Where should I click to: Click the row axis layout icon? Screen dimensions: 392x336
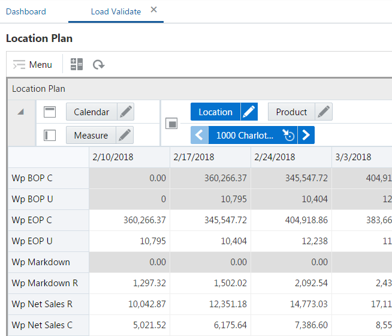[x=50, y=136]
